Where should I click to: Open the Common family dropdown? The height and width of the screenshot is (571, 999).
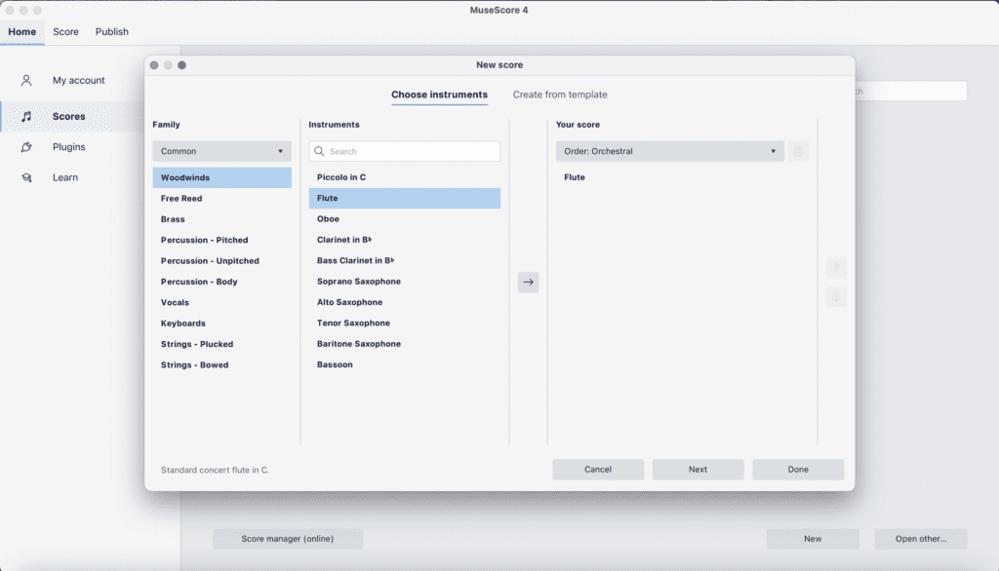point(221,151)
